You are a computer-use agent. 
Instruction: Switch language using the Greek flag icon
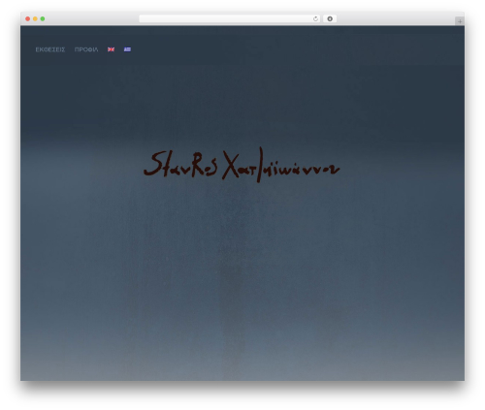coord(127,49)
